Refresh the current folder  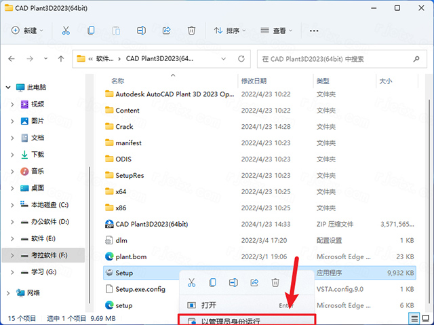click(241, 58)
